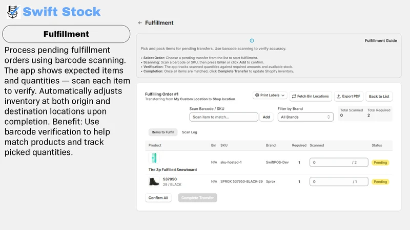Return with Back to List button
The height and width of the screenshot is (230, 410).
point(379,97)
